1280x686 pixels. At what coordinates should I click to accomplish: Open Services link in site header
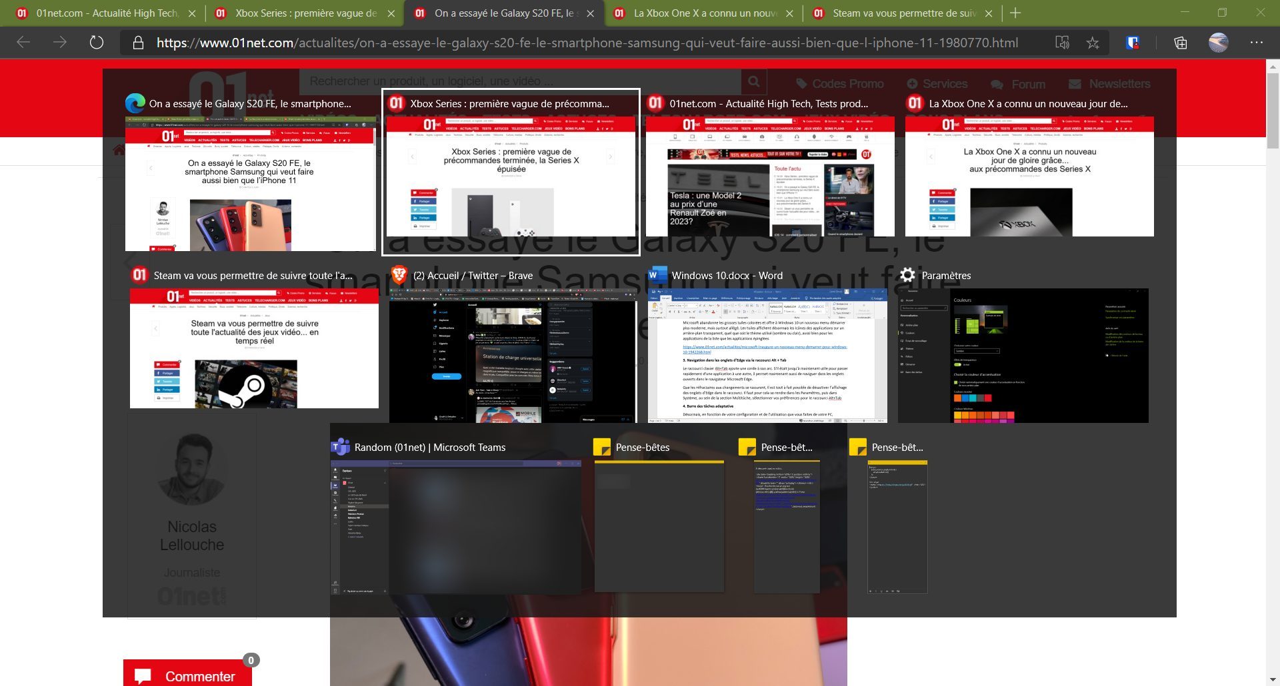point(937,84)
